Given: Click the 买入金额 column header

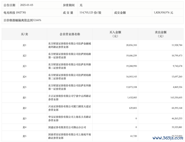Looking at the screenshot, I should (x=115, y=34).
